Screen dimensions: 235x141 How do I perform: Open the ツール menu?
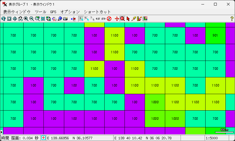click(40, 12)
